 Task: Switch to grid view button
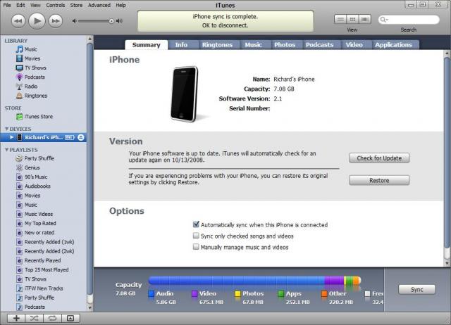point(352,19)
